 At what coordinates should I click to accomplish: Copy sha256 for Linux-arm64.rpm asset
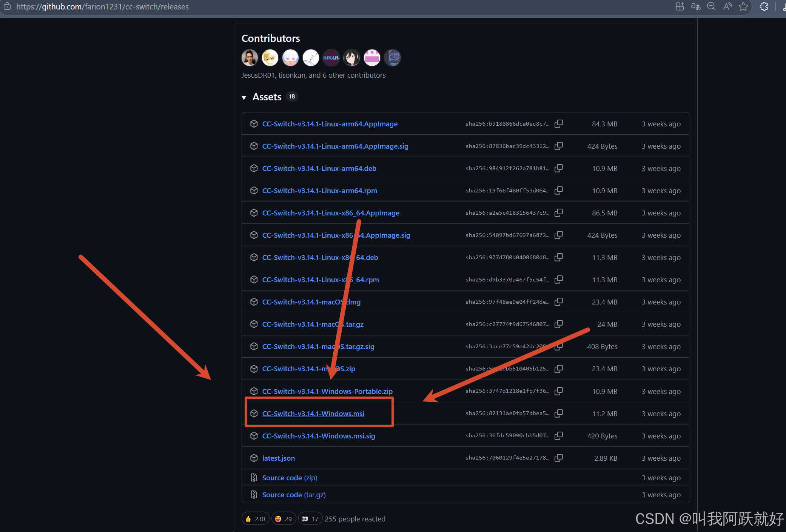coord(559,191)
